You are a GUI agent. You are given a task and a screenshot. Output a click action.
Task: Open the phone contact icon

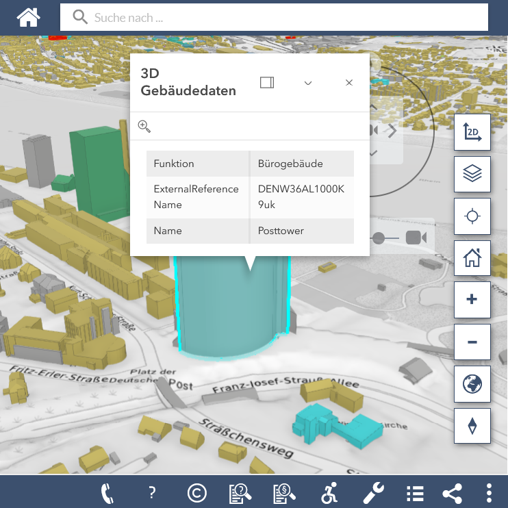click(x=107, y=493)
